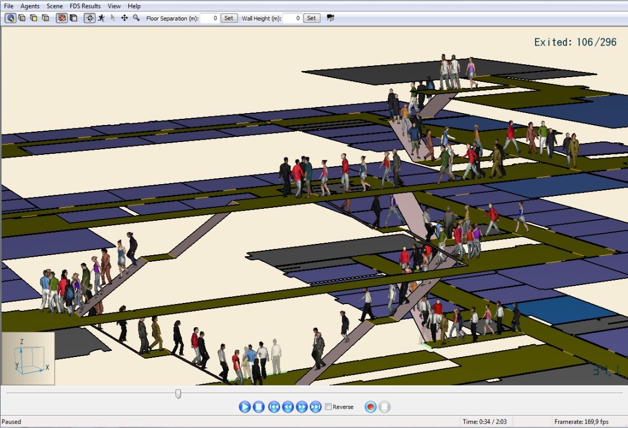Enable the Reverse checkbox

coord(329,407)
